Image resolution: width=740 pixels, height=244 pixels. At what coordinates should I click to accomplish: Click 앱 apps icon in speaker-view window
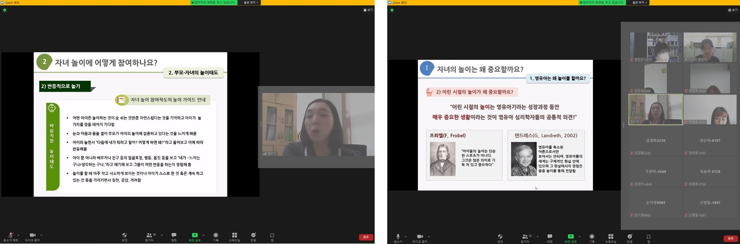272,236
